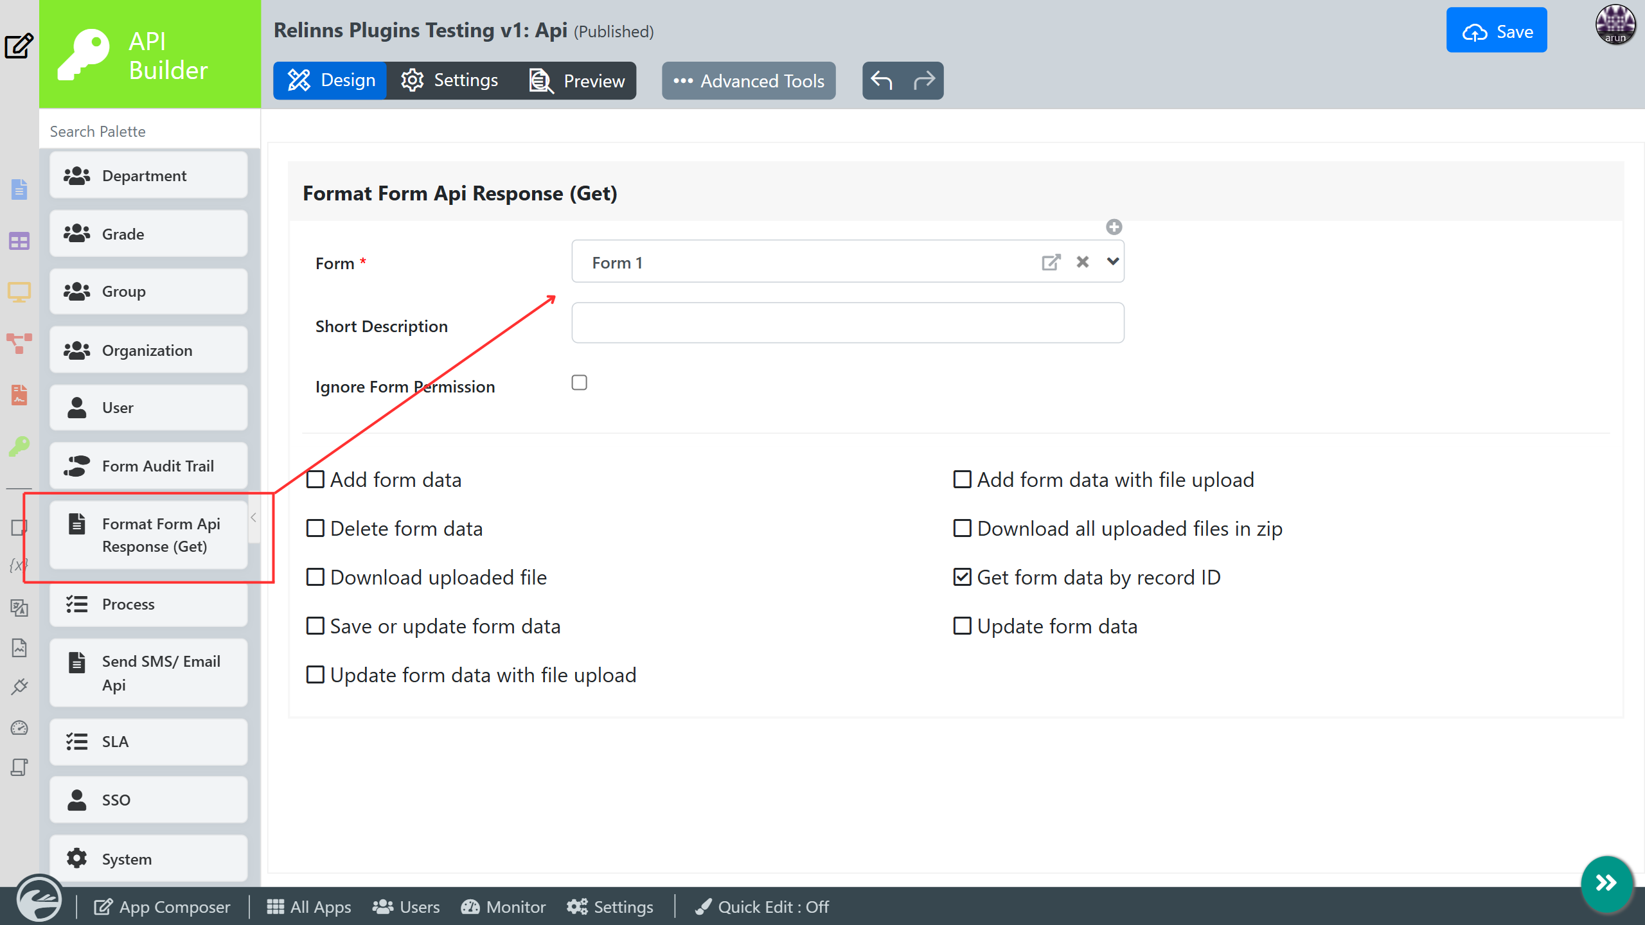Viewport: 1645px width, 925px height.
Task: Click the Save button
Action: pyautogui.click(x=1497, y=31)
